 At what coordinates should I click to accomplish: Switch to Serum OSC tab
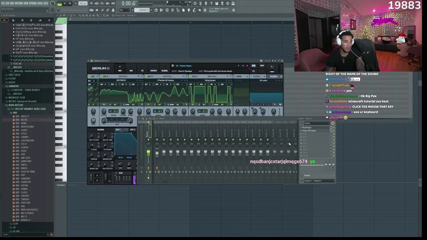pyautogui.click(x=120, y=69)
